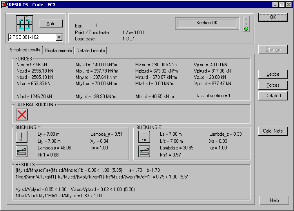Image resolution: width=294 pixels, height=211 pixels.
Task: Click the Auto button
Action: tap(51, 24)
